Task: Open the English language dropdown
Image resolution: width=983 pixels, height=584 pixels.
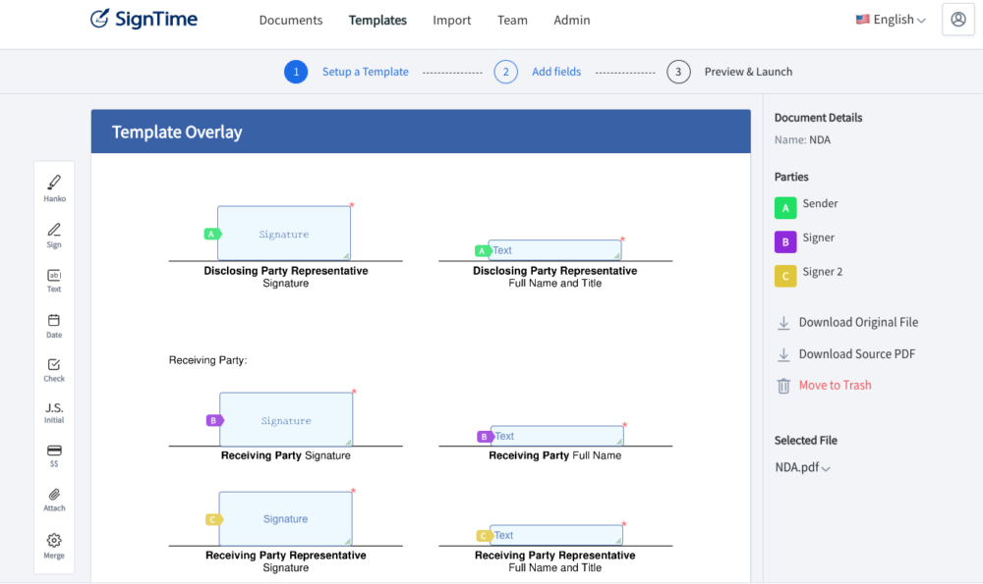Action: point(891,20)
